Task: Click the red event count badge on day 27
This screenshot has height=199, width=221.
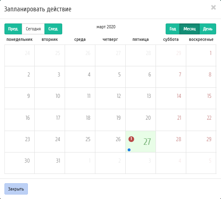Action: (131, 139)
